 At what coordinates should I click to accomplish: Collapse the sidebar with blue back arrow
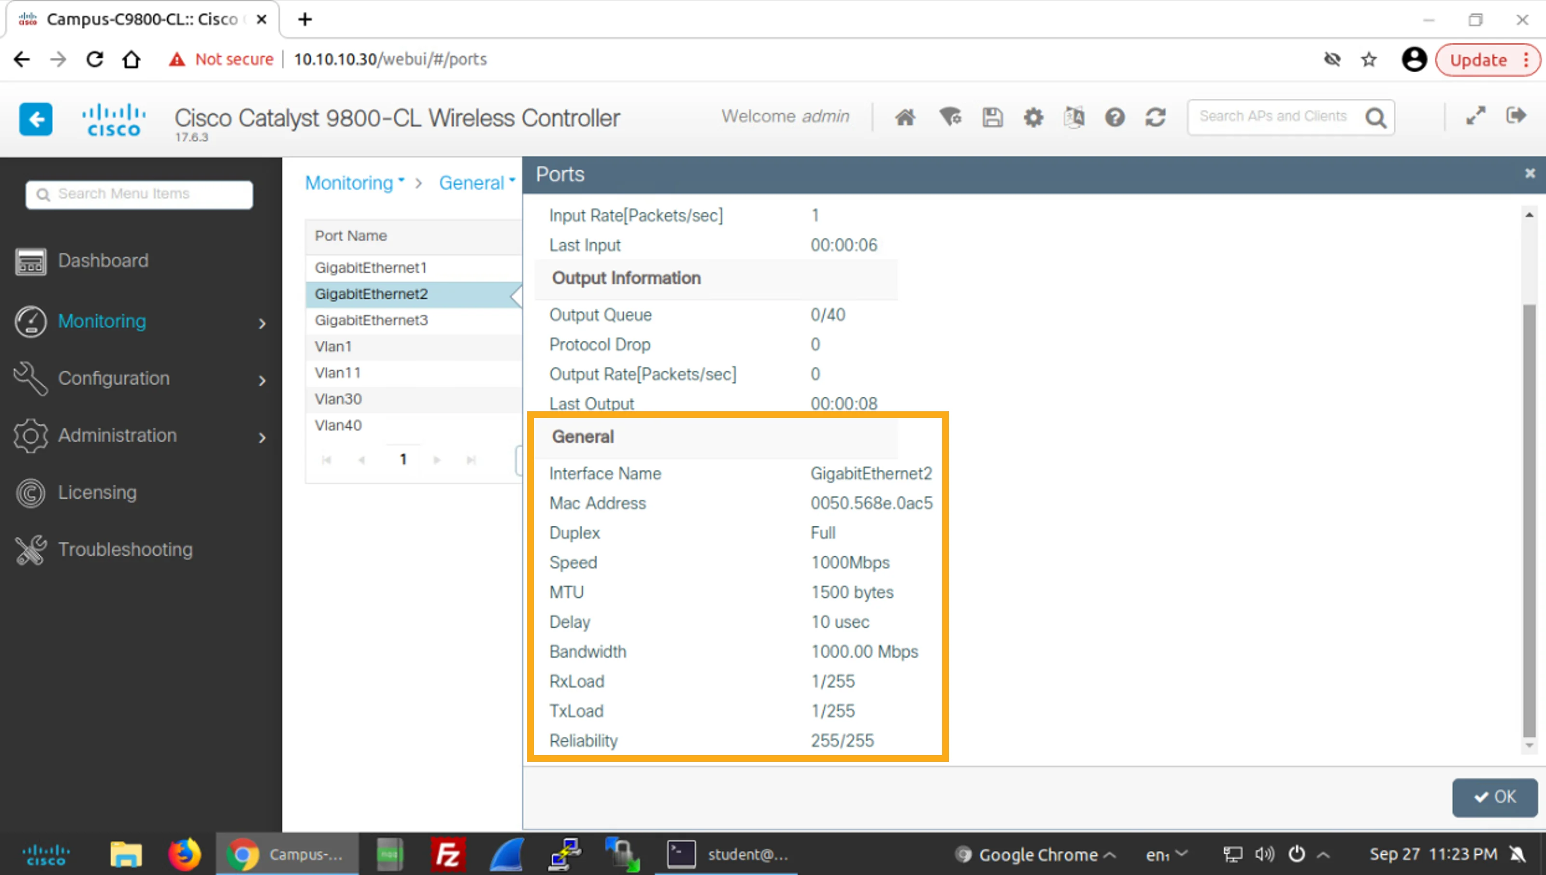(36, 119)
